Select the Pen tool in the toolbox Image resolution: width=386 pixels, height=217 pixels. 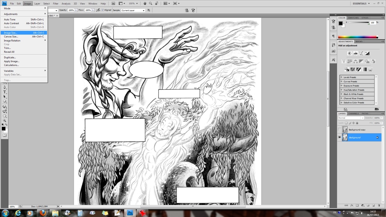click(5, 87)
